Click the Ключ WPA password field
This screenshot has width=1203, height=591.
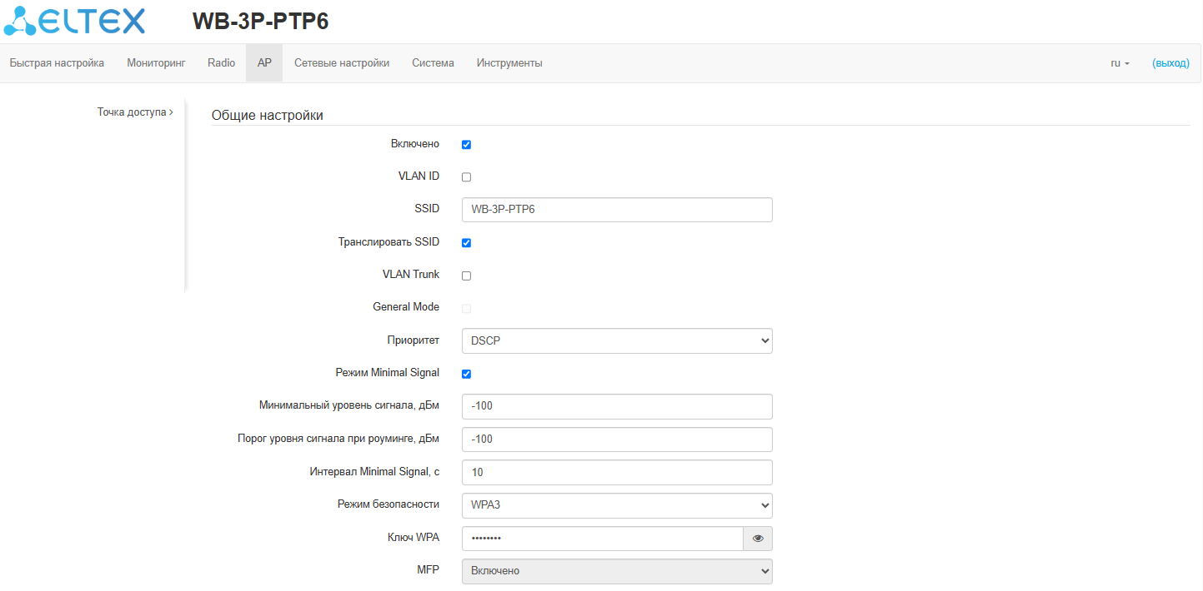click(x=601, y=539)
